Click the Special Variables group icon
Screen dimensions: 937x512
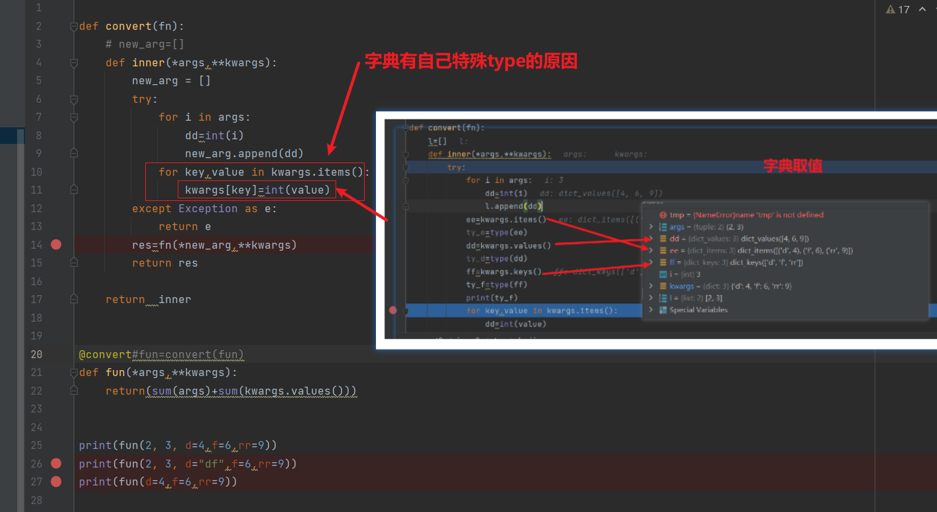tap(663, 310)
